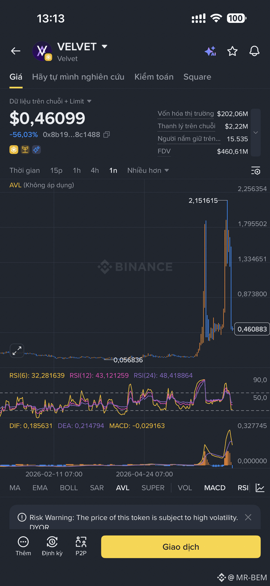Screen dimensions: 270x586
Task: Tap Người nắm giữ trên... label
Action: point(189,139)
